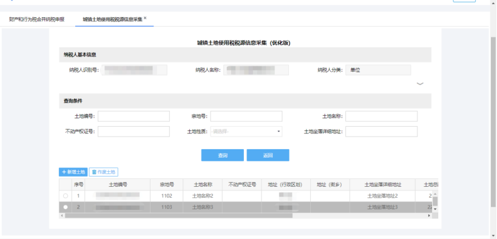Click 土地坐落详细地址 column header
The image size is (497, 239).
pos(382,184)
